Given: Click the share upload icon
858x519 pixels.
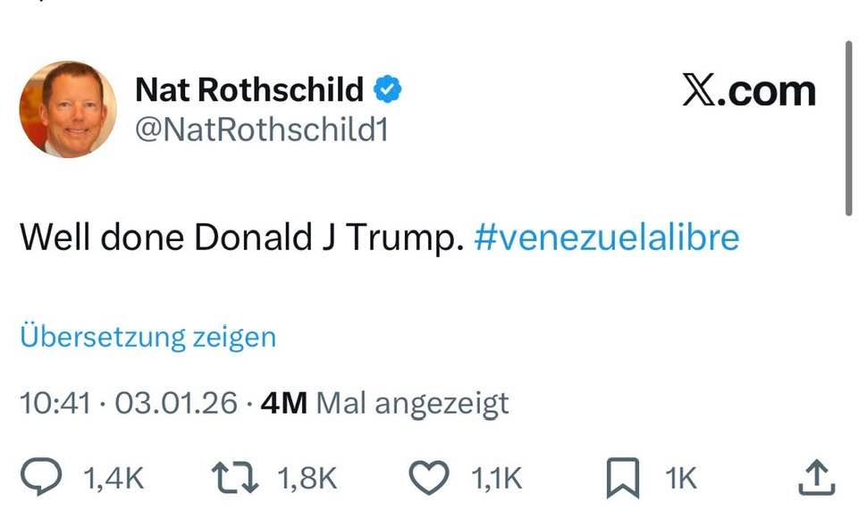Looking at the screenshot, I should 815,477.
